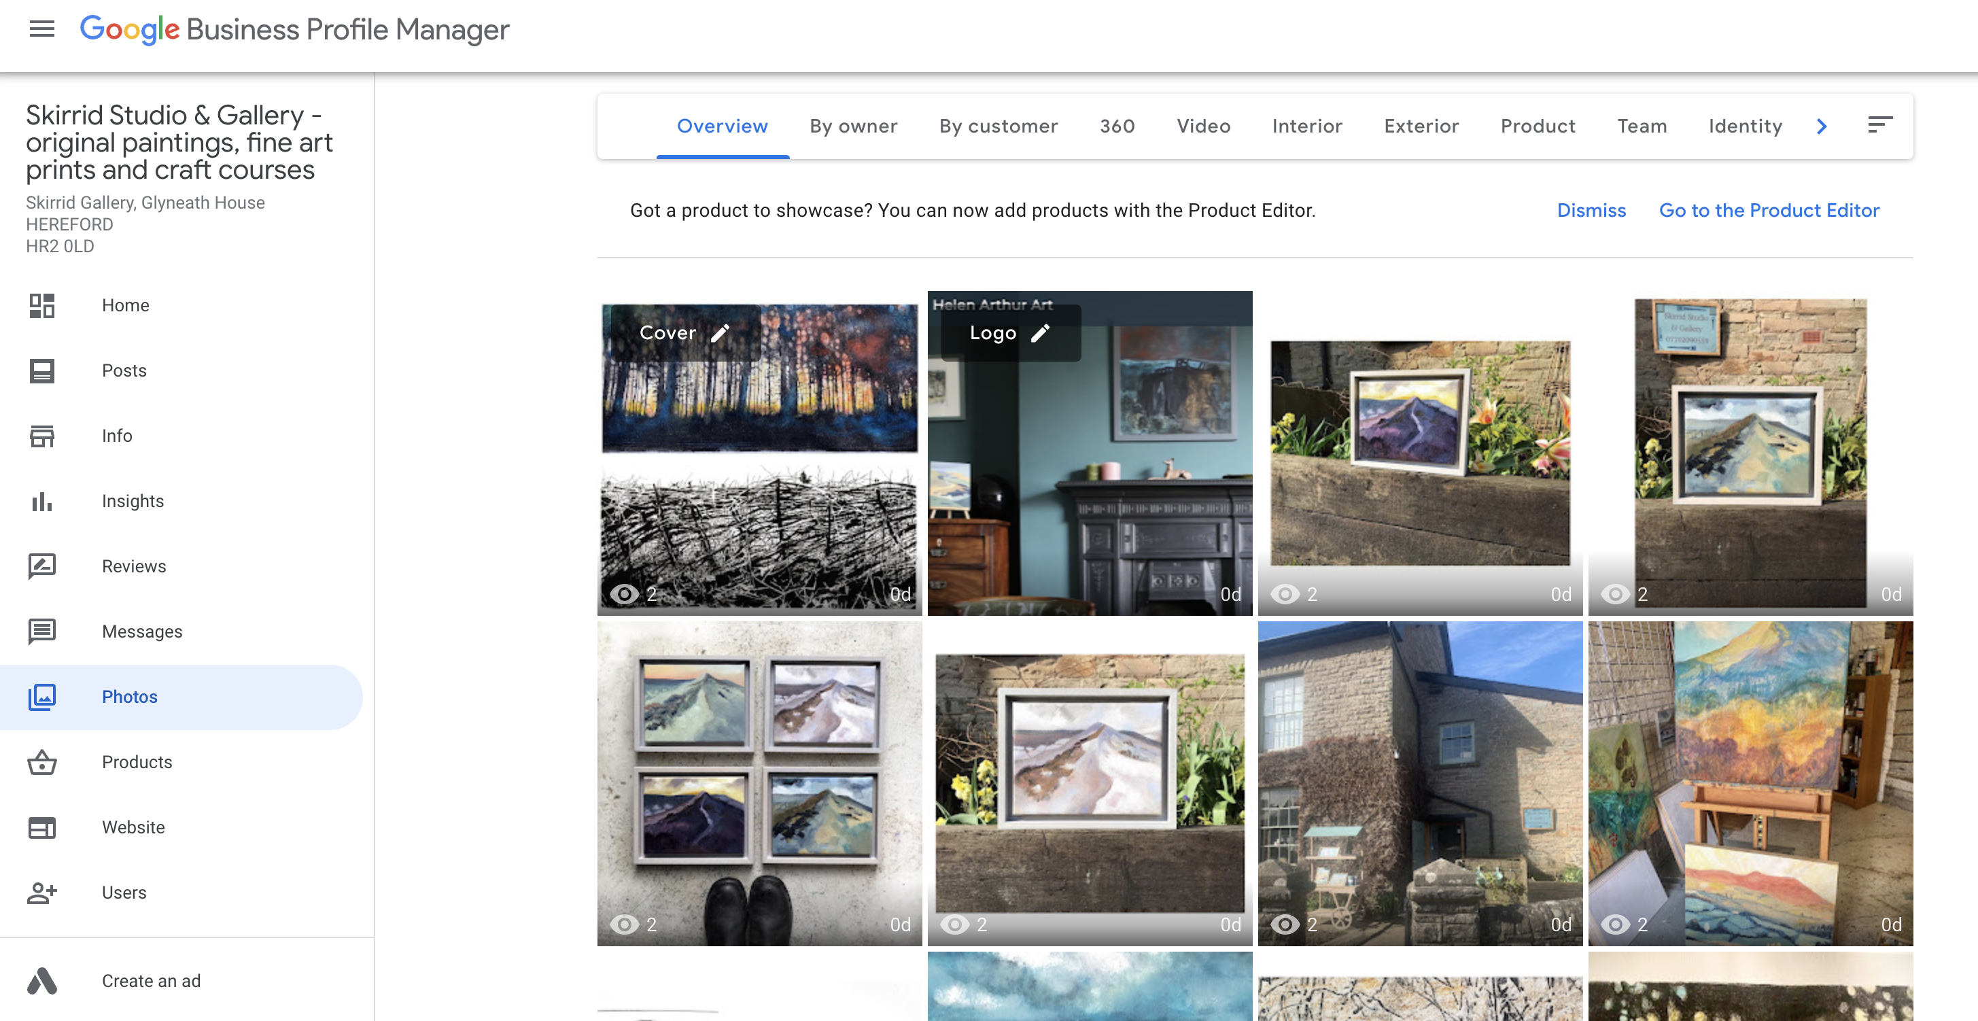Viewport: 1978px width, 1021px height.
Task: Open the hamburger main menu
Action: click(x=41, y=29)
